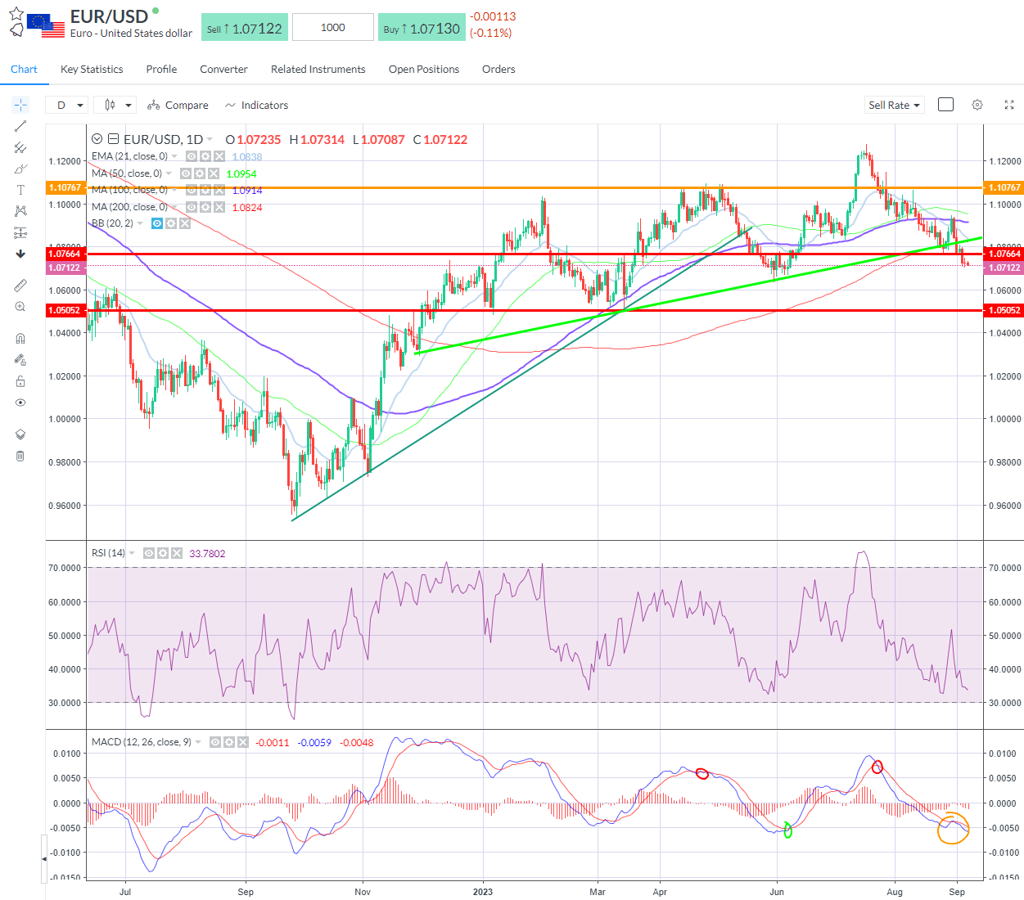Click the Buy 1.07130 button

[x=422, y=26]
